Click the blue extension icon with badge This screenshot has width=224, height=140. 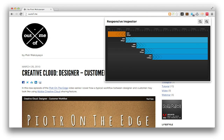click(x=192, y=14)
